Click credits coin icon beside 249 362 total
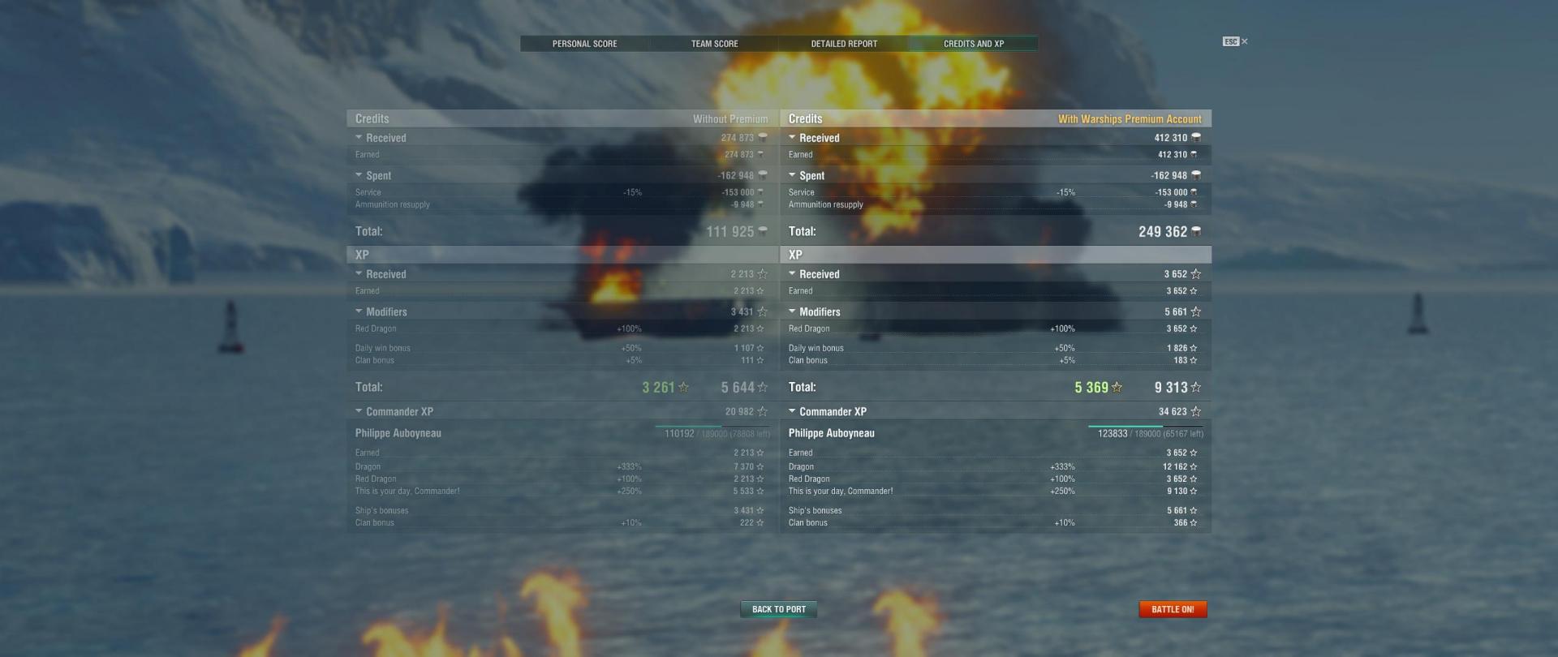Image resolution: width=1558 pixels, height=657 pixels. point(1196,232)
